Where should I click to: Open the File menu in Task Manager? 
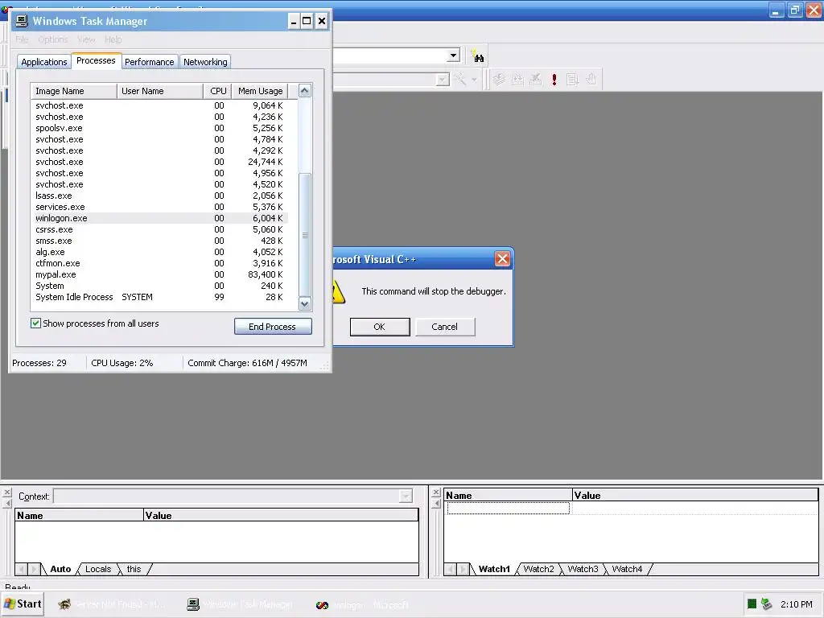22,39
